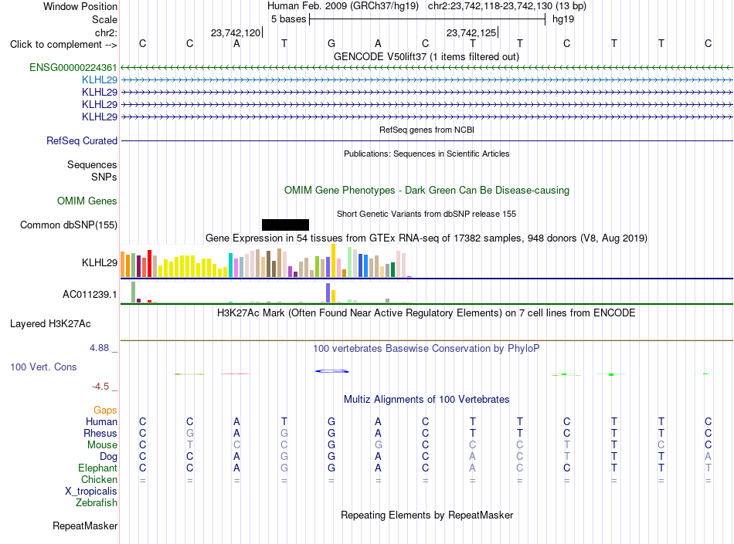Open the GTEx Gene Expression track title
This screenshot has height=544, width=734.
426,238
